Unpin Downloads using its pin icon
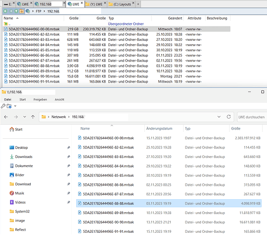 coord(69,156)
